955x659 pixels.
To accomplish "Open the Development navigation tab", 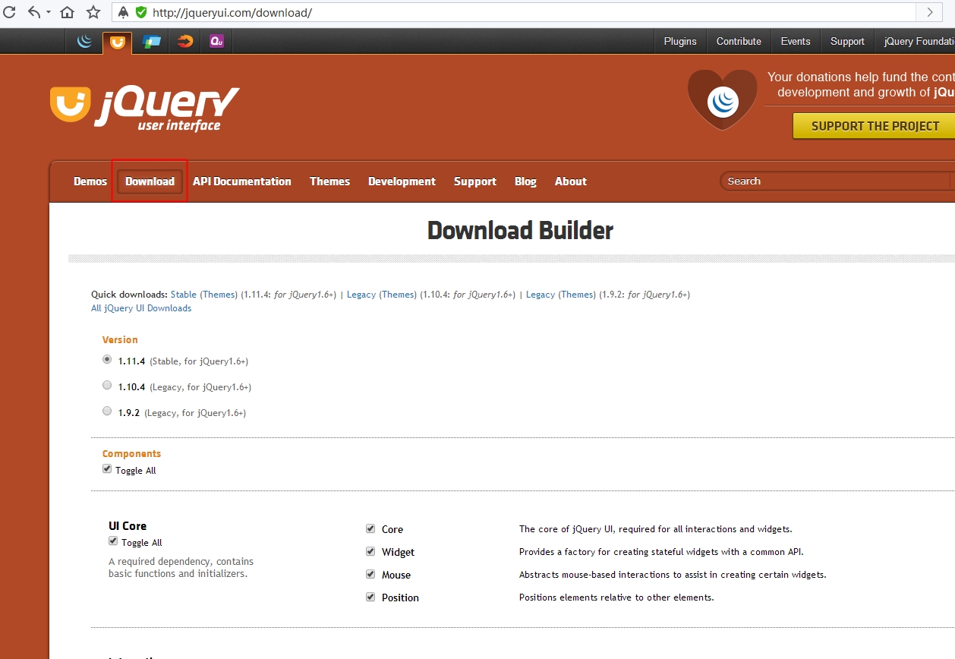I will coord(402,181).
